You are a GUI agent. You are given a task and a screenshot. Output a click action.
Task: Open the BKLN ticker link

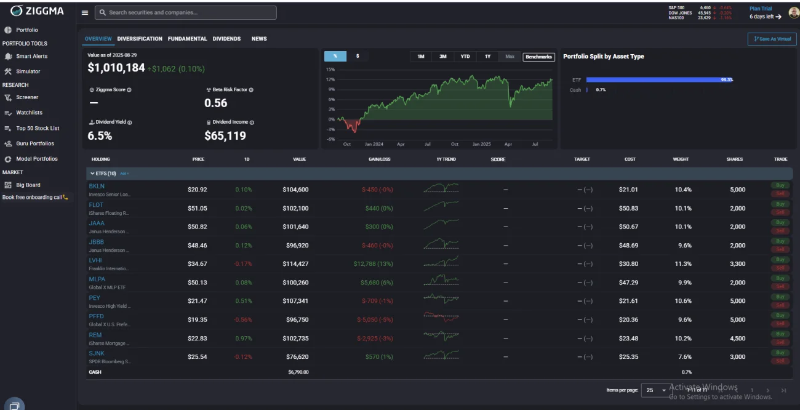tap(97, 186)
